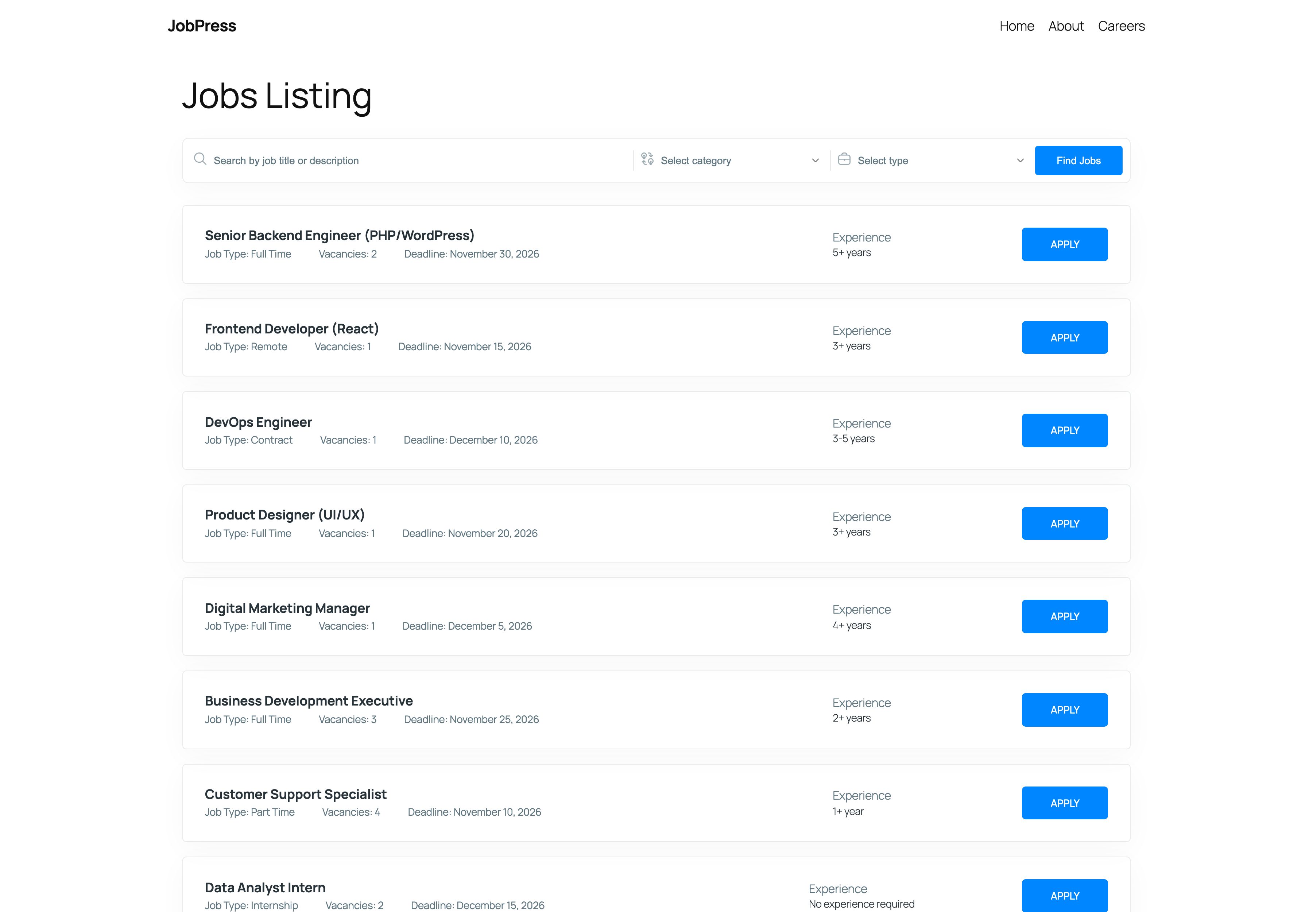Click the Select category chevron arrow
The image size is (1313, 912).
pos(816,161)
